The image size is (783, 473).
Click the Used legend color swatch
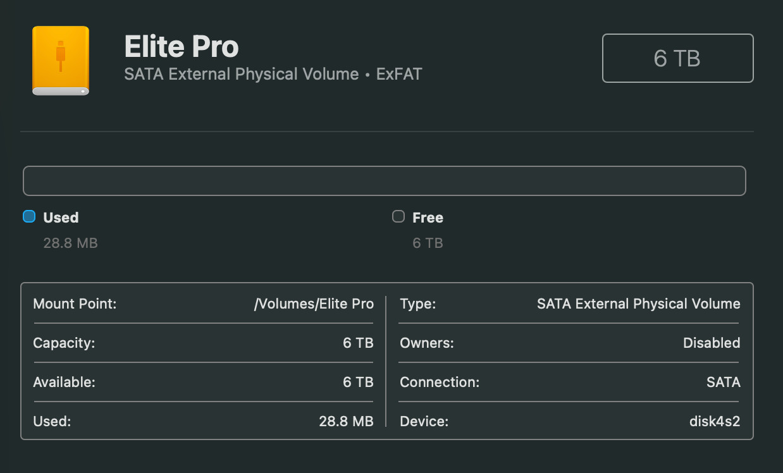pos(29,217)
